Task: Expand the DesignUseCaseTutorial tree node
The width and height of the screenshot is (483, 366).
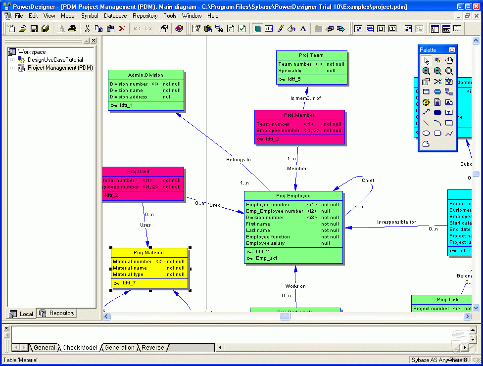Action: tap(12, 60)
